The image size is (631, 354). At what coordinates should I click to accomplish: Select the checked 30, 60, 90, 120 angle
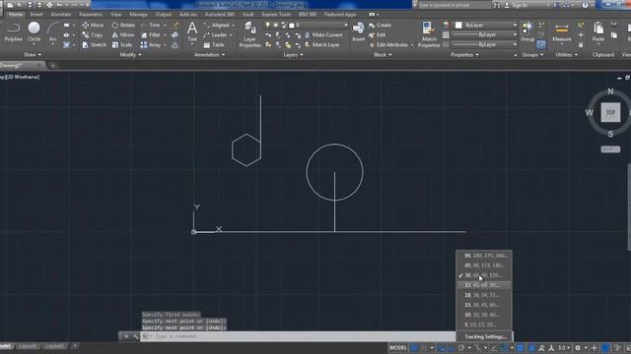point(484,275)
